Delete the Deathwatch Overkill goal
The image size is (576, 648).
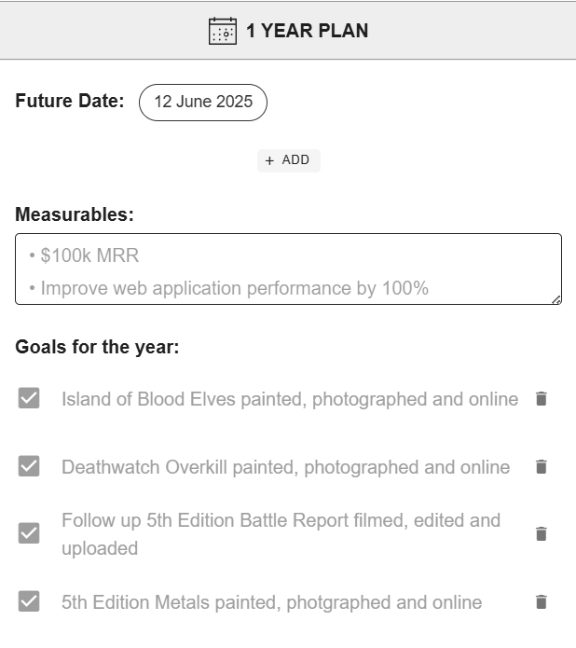point(542,467)
